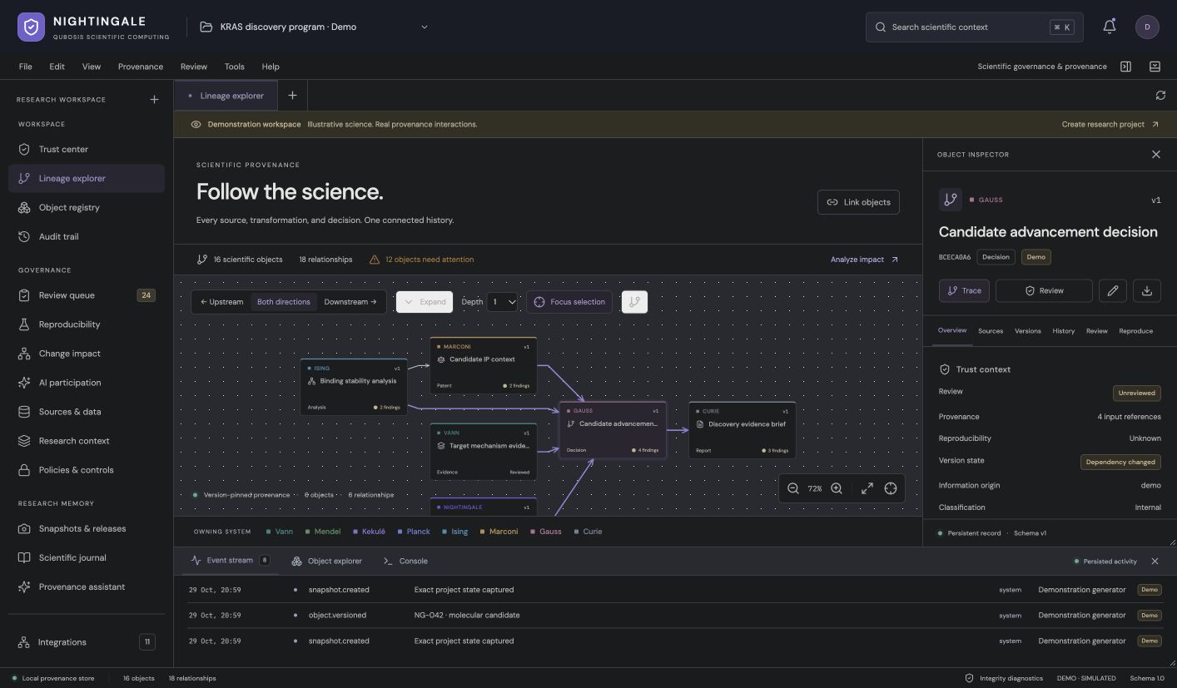Open a new tab with plus icon
The image size is (1177, 688).
[292, 96]
